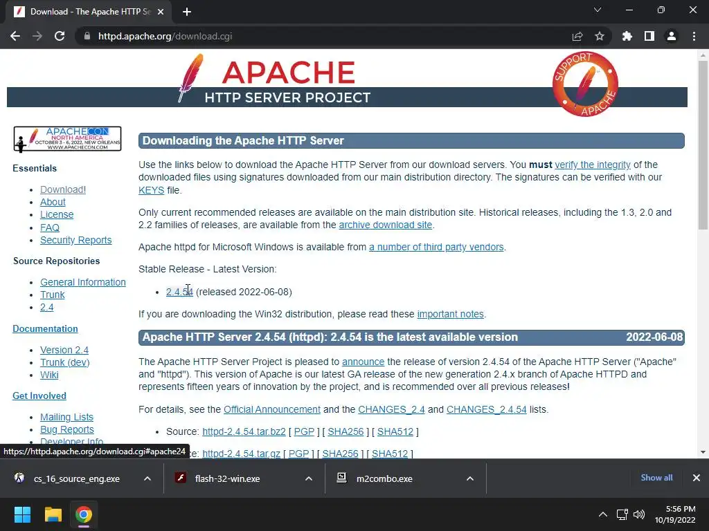Image resolution: width=709 pixels, height=531 pixels.
Task: Open the Chrome three-dot menu
Action: pos(694,36)
